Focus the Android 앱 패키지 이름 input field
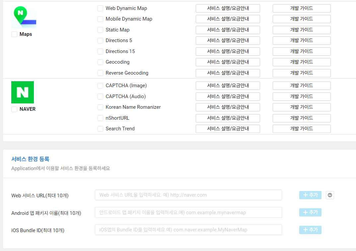This screenshot has height=251, width=356. point(188,213)
